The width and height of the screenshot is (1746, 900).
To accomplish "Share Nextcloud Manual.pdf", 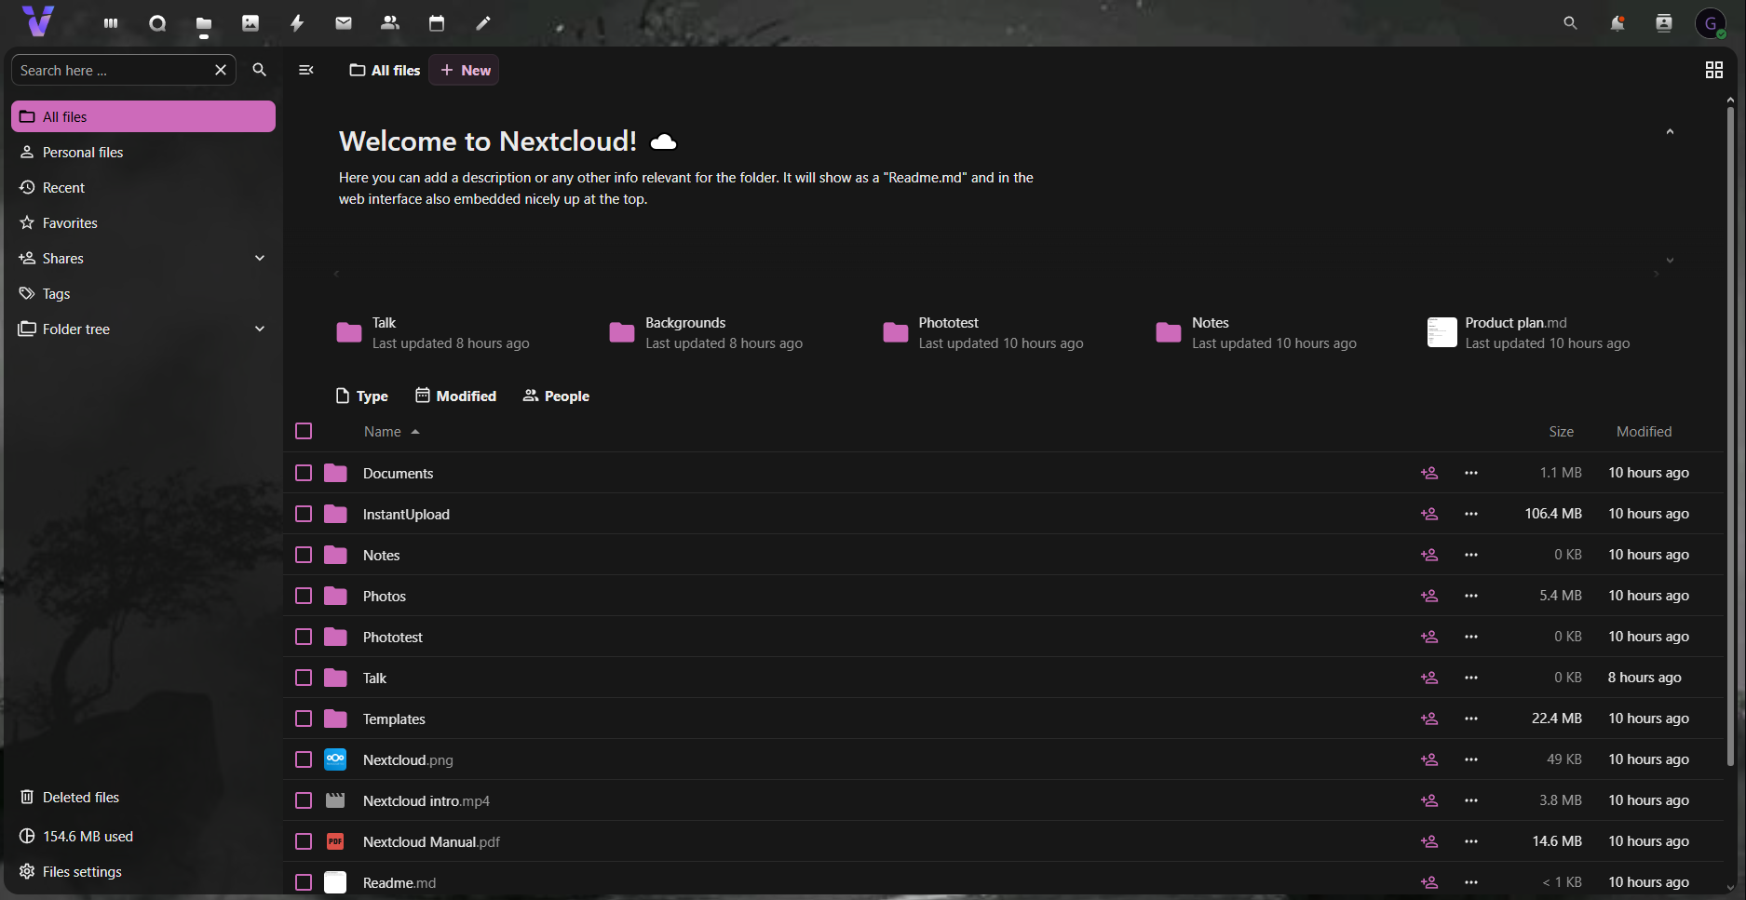I will tap(1429, 841).
